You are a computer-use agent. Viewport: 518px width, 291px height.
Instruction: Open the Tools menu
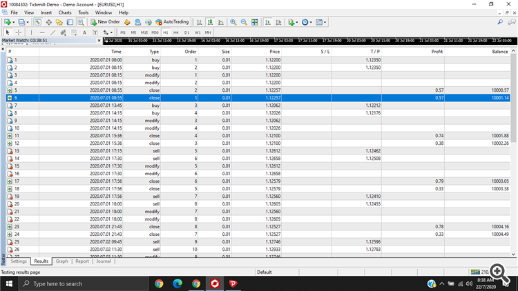(x=84, y=12)
